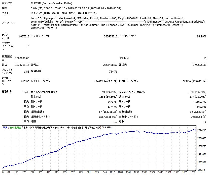Image resolution: width=209 pixels, height=175 pixels.
Task: Select the modelling quality value 89.99%
Action: coord(201,36)
